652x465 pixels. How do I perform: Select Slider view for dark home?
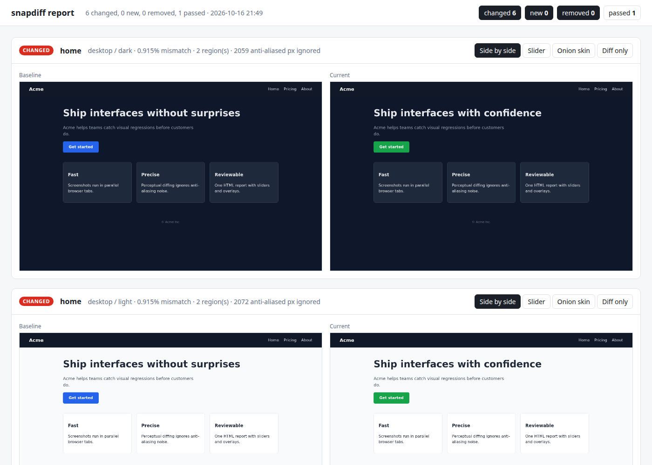[536, 51]
